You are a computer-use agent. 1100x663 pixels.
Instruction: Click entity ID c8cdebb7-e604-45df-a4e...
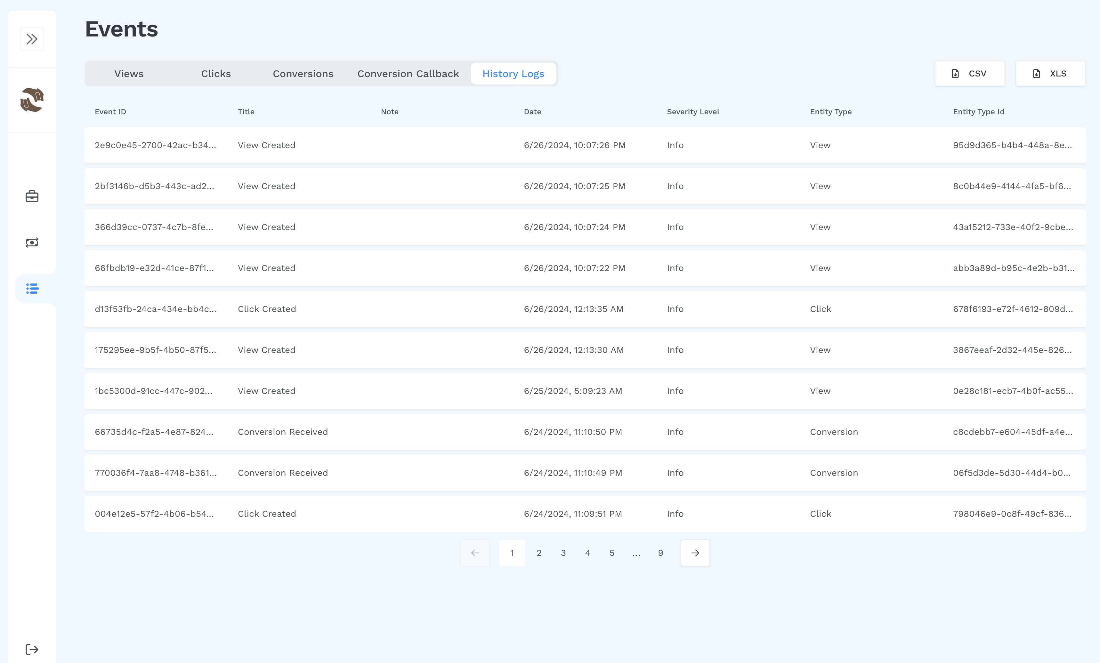pyautogui.click(x=1013, y=432)
